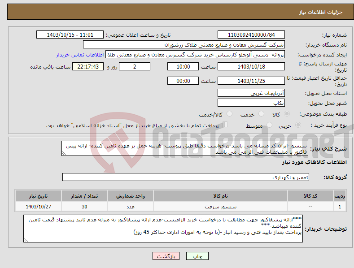Click the بازگشت (back) button
This screenshot has height=268, width=354.
pyautogui.click(x=166, y=256)
